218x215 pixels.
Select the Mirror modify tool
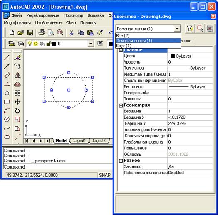pyautogui.click(x=17, y=75)
